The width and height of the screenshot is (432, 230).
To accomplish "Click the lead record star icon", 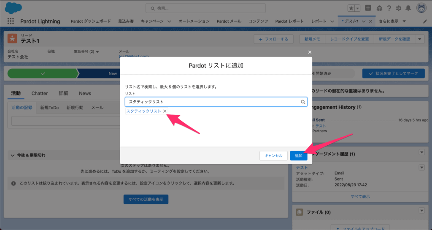I will click(12, 38).
